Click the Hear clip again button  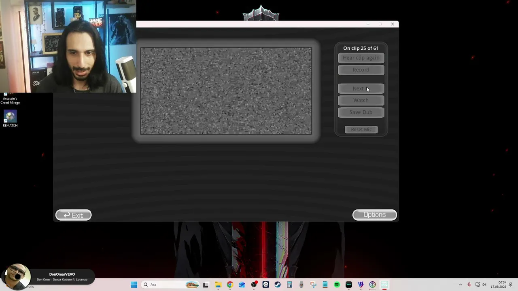coord(361,58)
